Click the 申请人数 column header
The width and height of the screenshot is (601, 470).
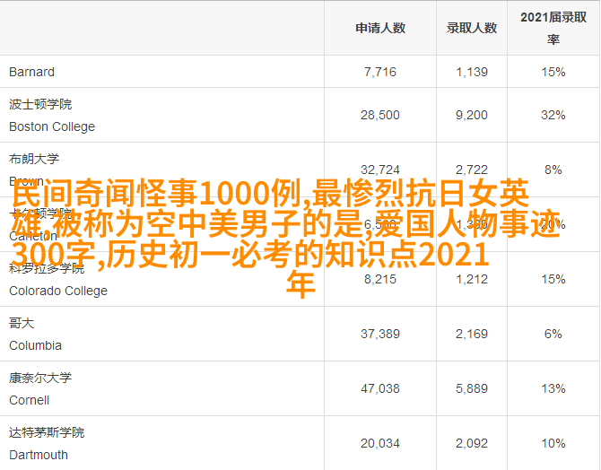pyautogui.click(x=380, y=28)
